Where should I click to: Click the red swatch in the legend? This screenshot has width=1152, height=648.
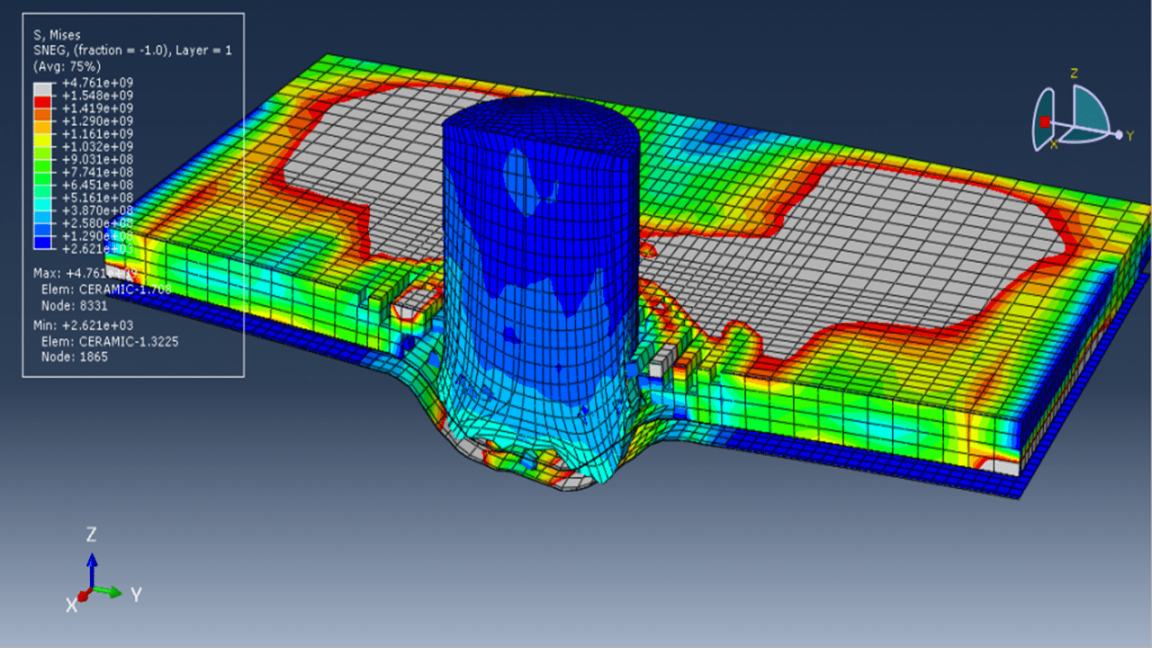tap(43, 101)
